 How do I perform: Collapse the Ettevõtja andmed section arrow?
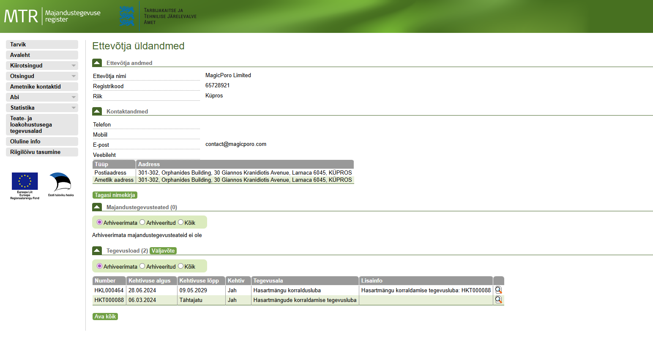[x=97, y=63]
